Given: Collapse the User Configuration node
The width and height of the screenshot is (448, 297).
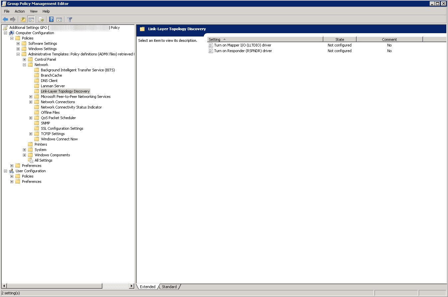Looking at the screenshot, I should click(5, 171).
